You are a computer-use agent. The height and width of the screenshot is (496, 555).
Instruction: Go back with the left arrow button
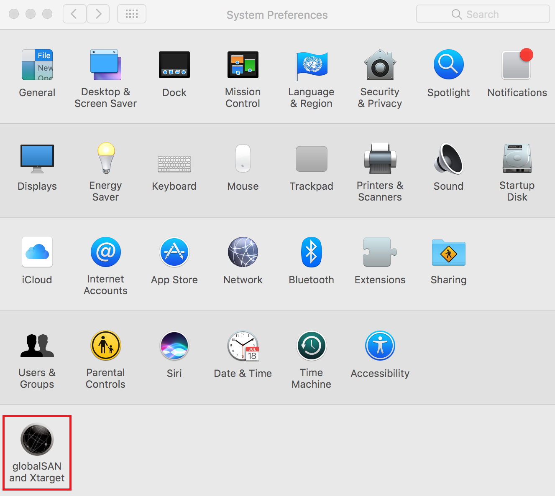coord(74,14)
